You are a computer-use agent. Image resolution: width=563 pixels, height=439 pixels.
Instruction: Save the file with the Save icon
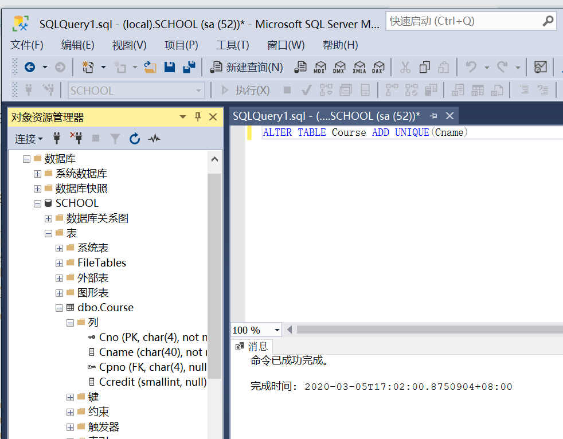coord(170,67)
